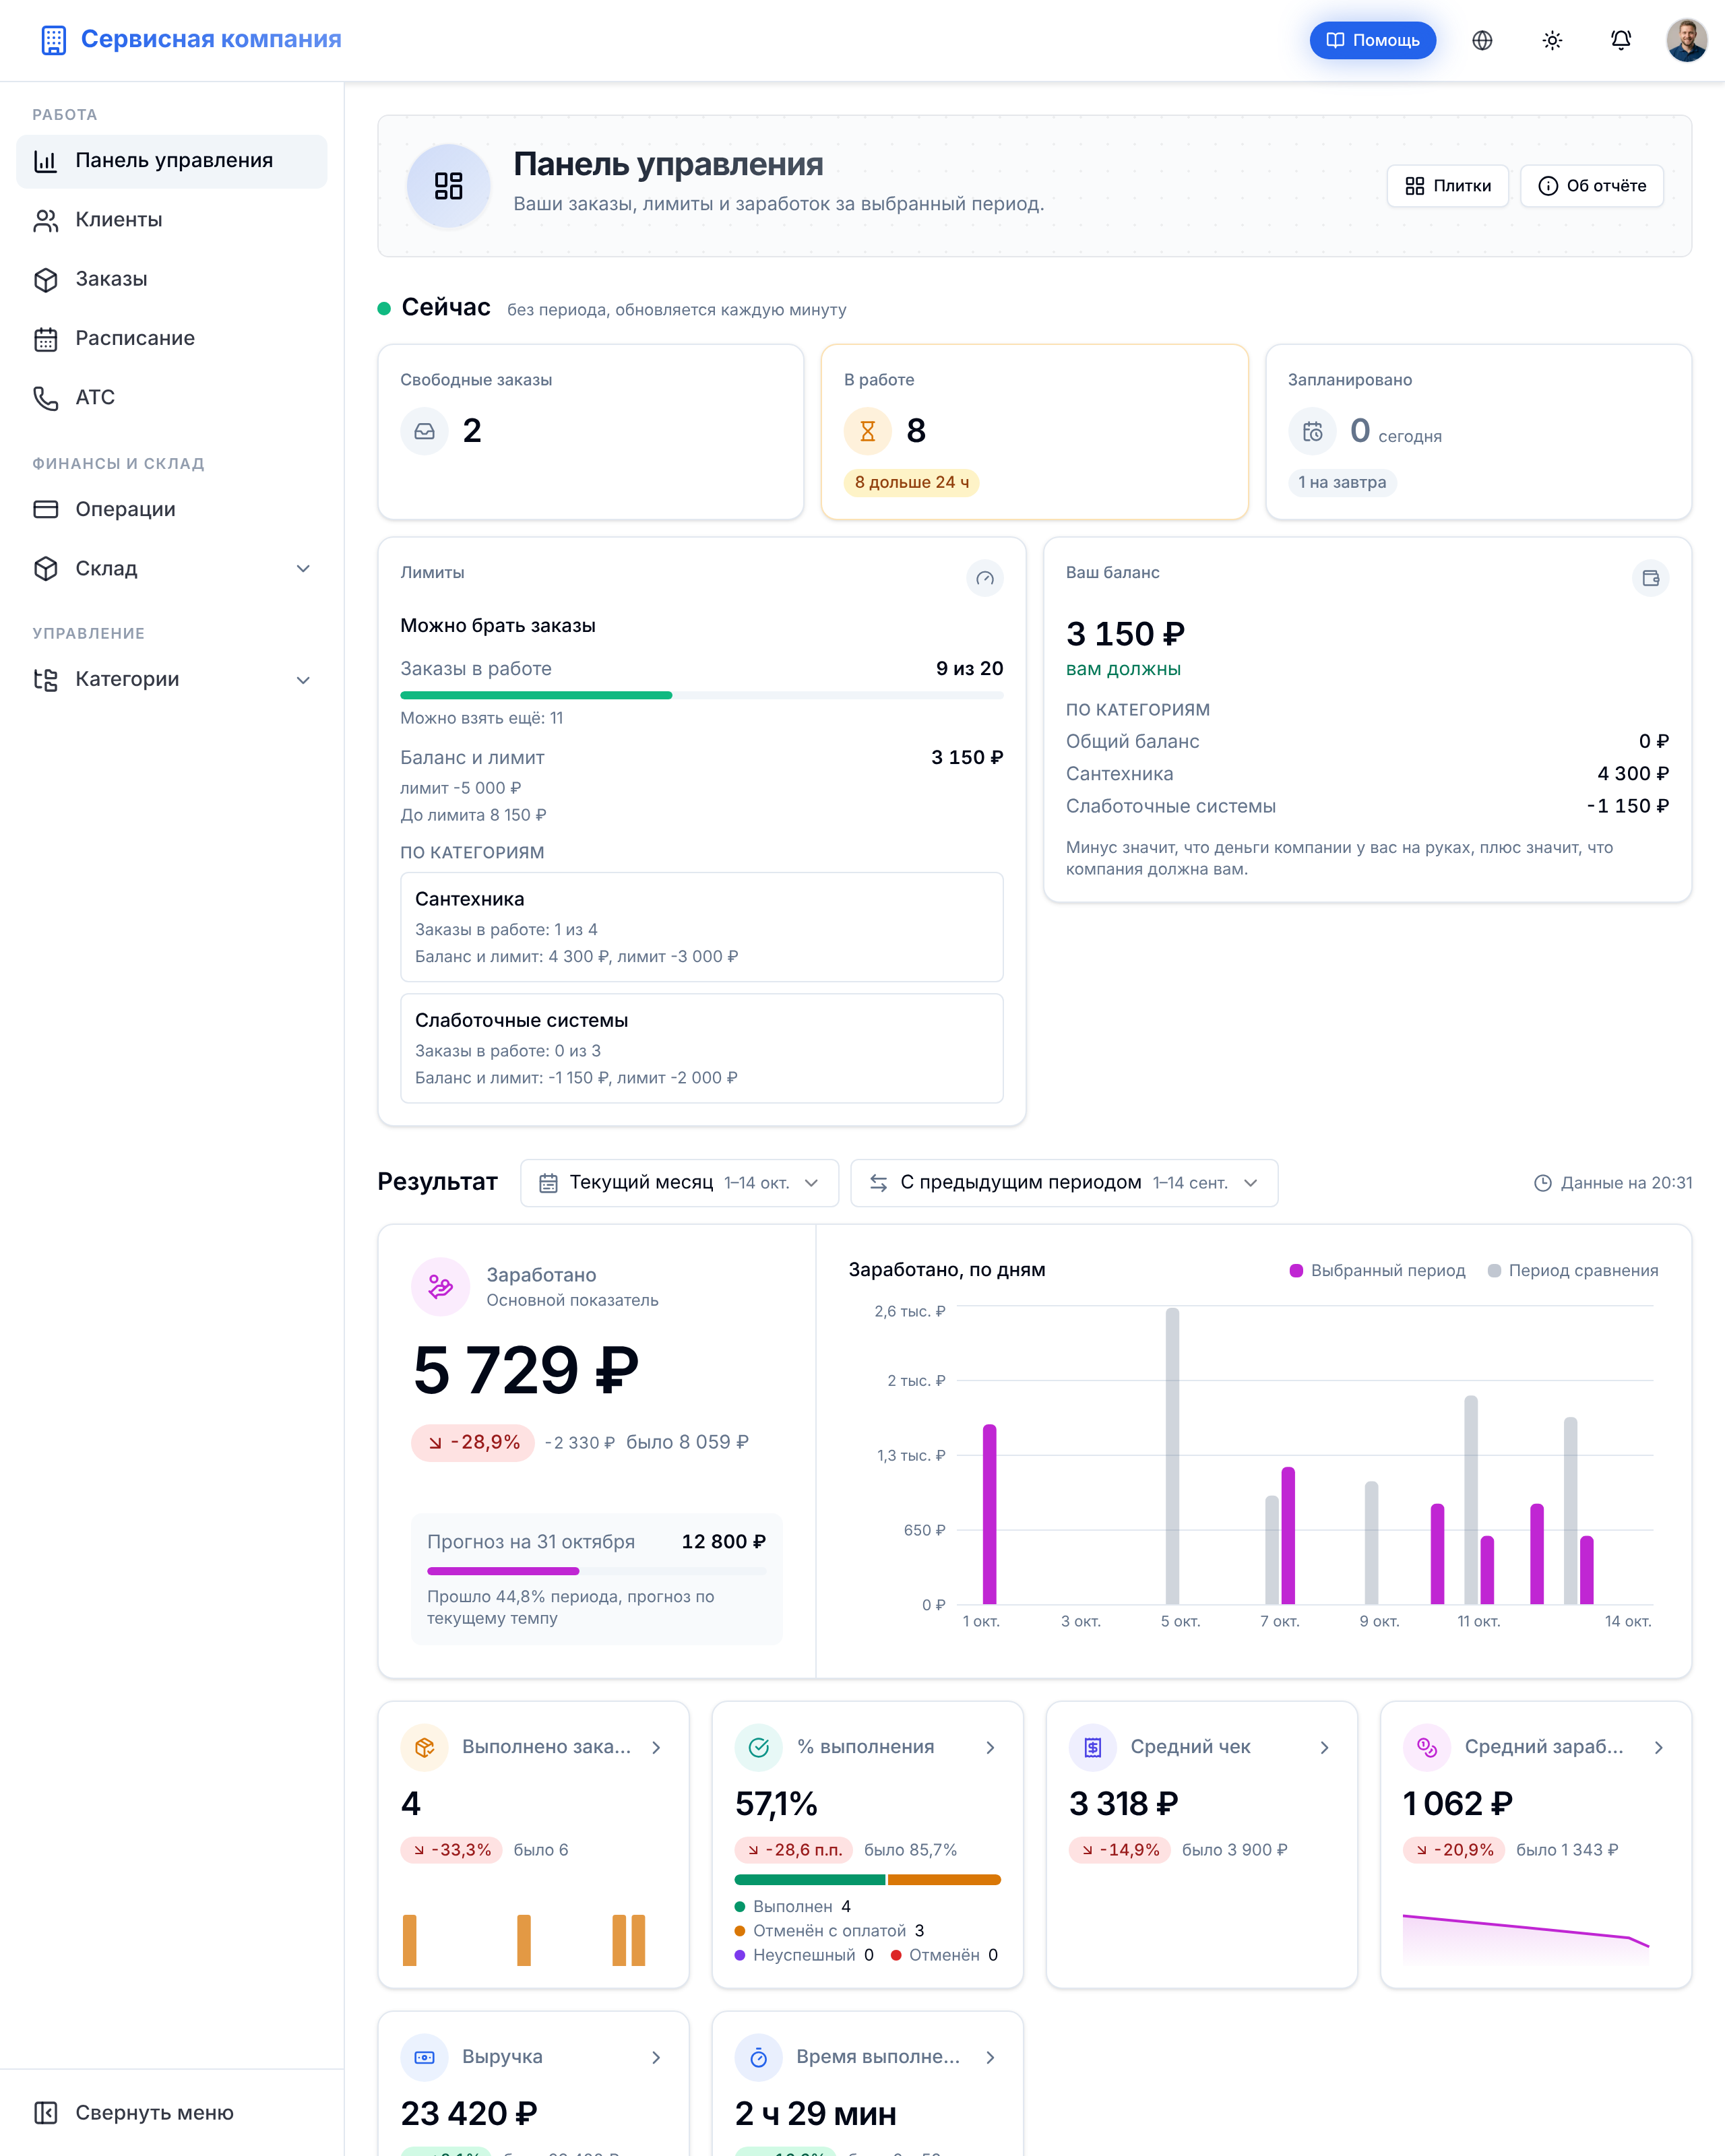Click the Операции card icon
Image resolution: width=1725 pixels, height=2156 pixels.
pos(46,509)
